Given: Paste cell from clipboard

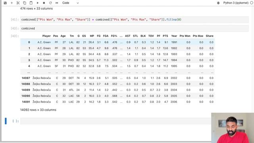Looking at the screenshot, I should click(x=31, y=3).
